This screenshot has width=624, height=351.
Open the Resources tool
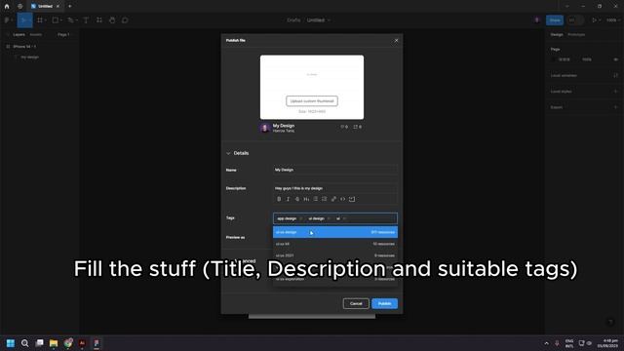[99, 19]
